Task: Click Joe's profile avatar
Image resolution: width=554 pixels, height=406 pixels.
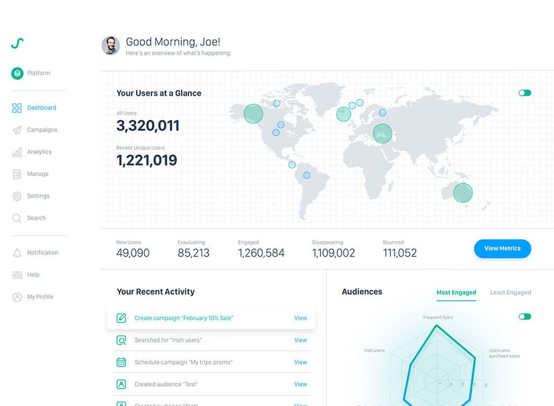Action: click(x=110, y=45)
